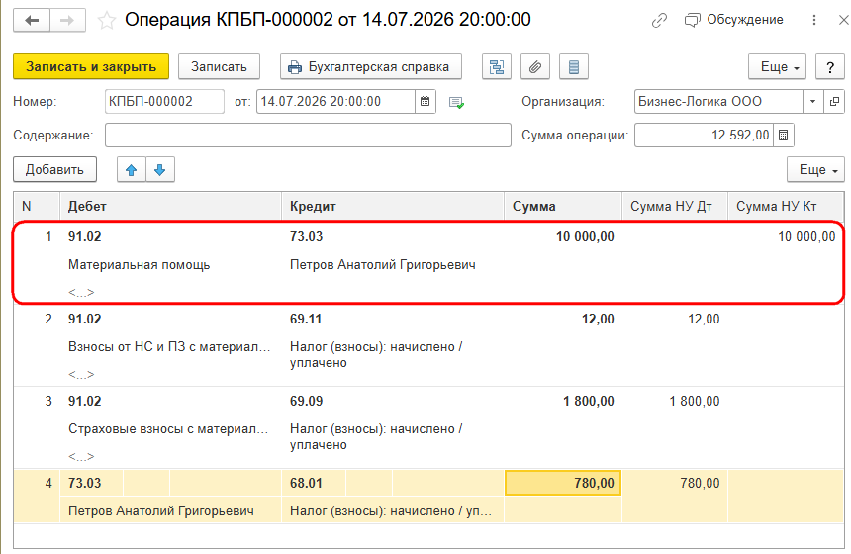Select Страховые взносы с материал… cell

click(168, 428)
